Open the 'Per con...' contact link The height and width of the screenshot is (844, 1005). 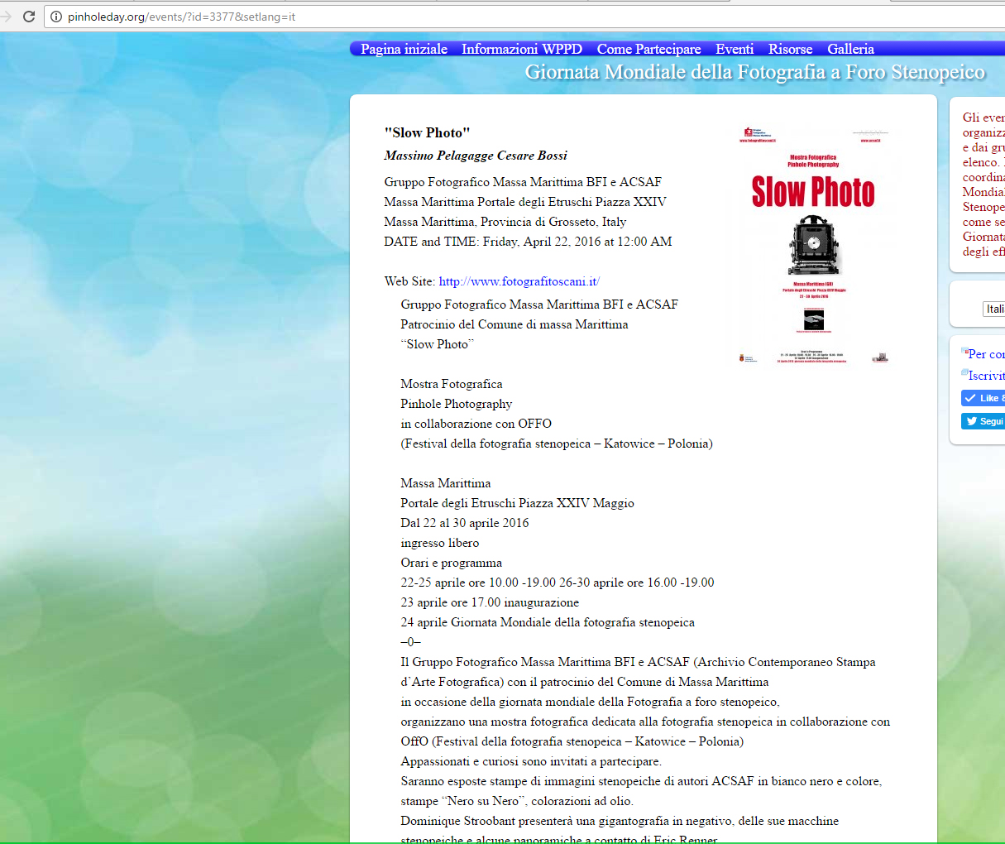coord(986,354)
